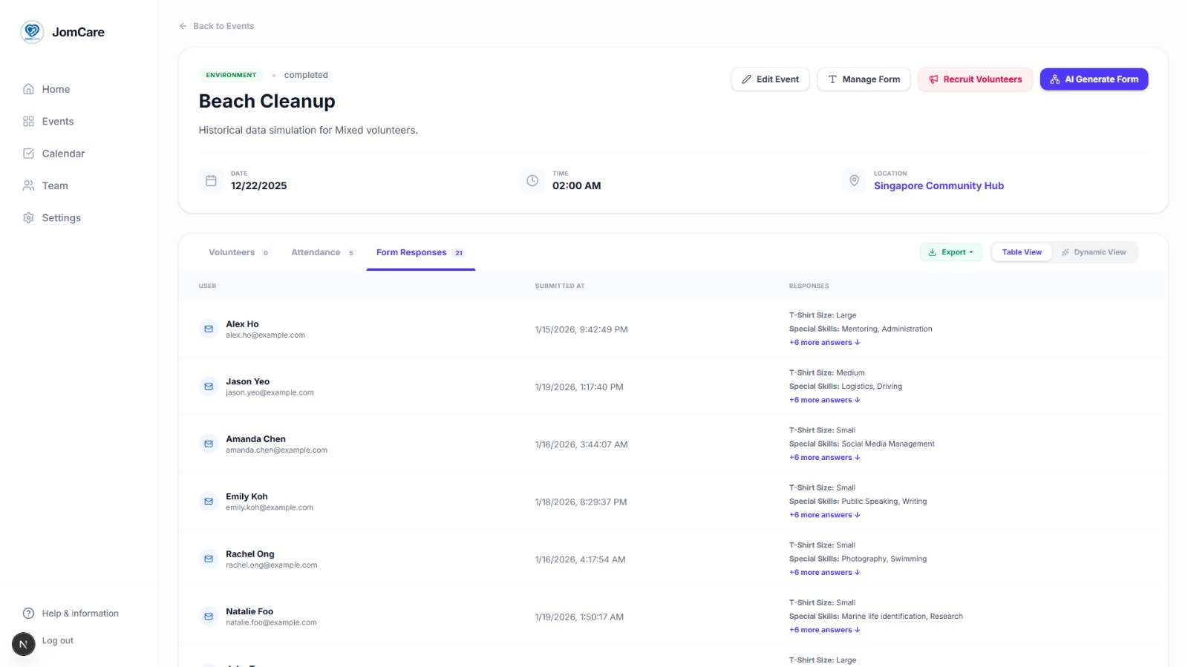Click the Beach Cleanup title
The width and height of the screenshot is (1188, 667).
click(x=267, y=101)
